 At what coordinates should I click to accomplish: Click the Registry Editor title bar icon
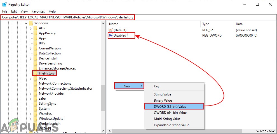(x=4, y=4)
